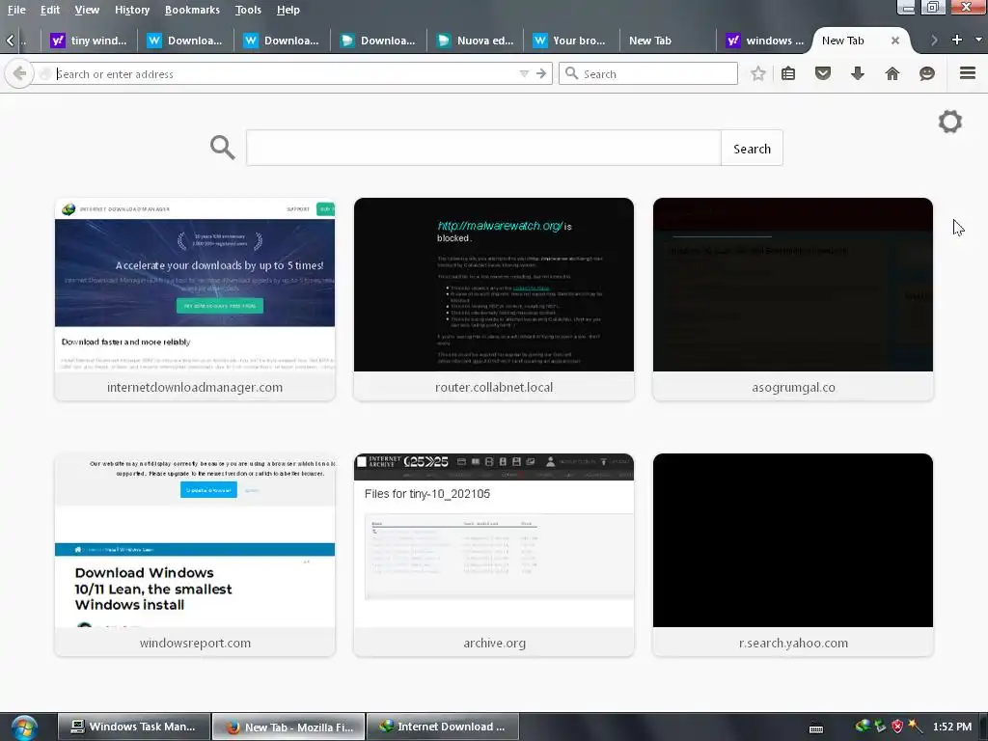
Task: Open the Downloads arrow icon
Action: [x=858, y=73]
